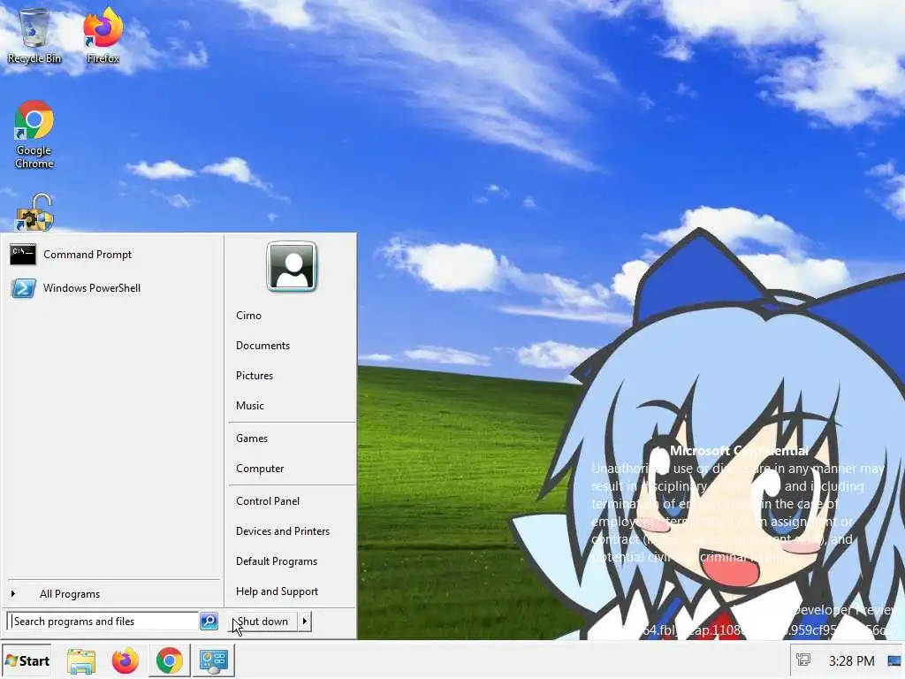Open the Recycle Bin desktop icon
This screenshot has height=679, width=905.
point(34,34)
